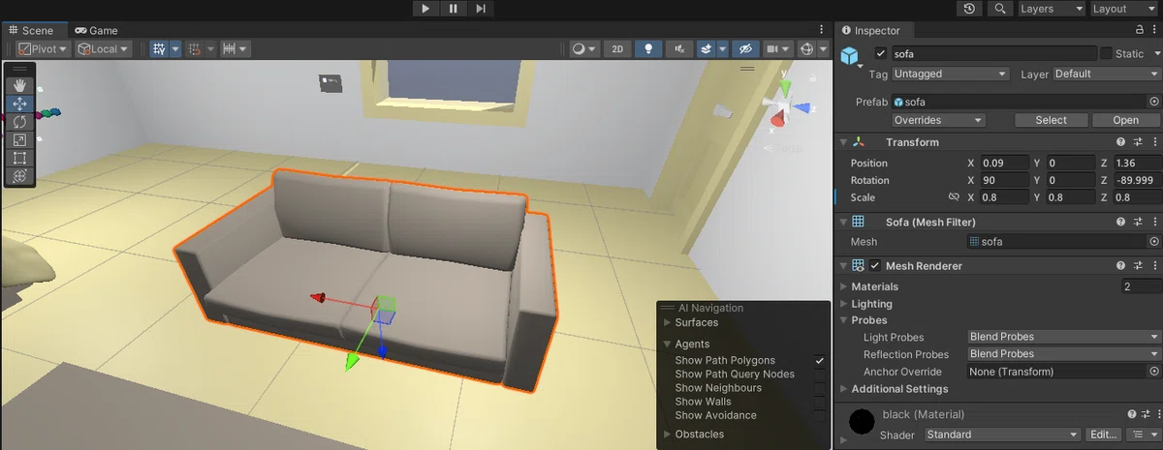Open prefab Overrides dropdown
Viewport: 1163px width, 450px height.
coord(939,120)
